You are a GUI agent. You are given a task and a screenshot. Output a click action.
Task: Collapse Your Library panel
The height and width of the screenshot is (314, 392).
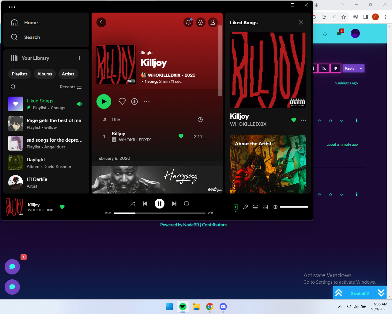click(30, 58)
